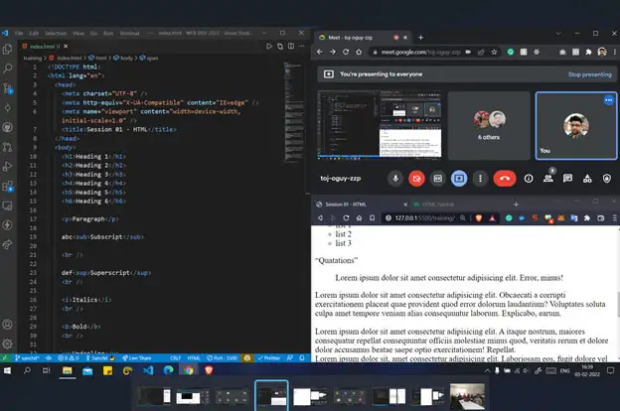Toggle the camera in Google Meet

pyautogui.click(x=416, y=179)
